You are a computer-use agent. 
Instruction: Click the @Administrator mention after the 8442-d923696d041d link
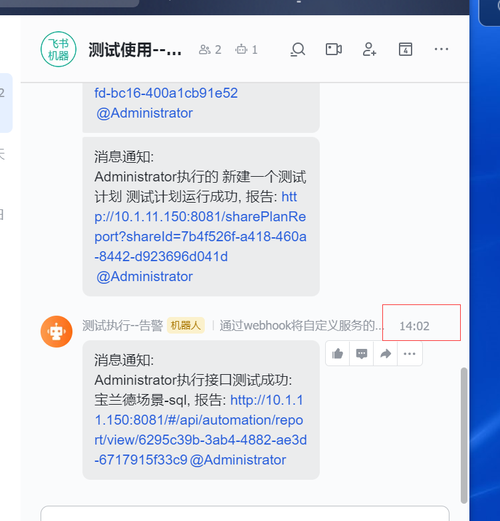145,276
